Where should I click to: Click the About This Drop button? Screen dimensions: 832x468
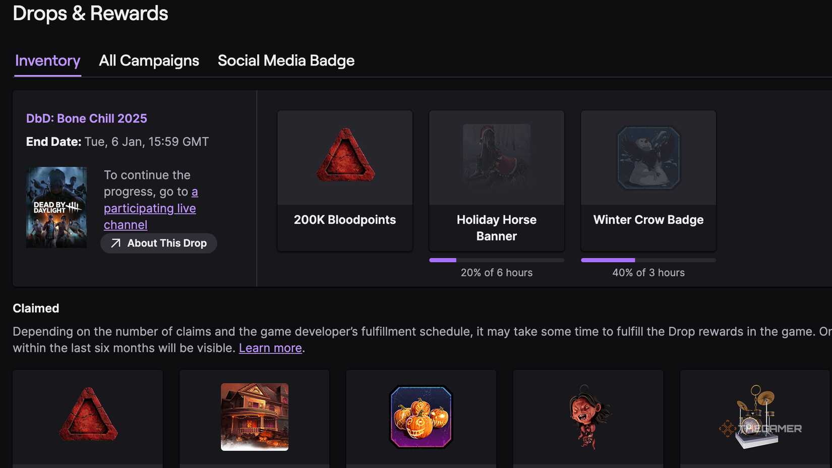point(158,243)
